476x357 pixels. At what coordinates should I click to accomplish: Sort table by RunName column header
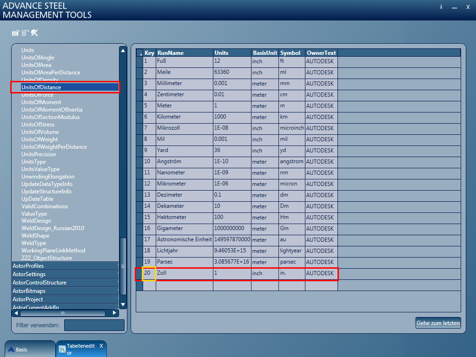click(184, 53)
